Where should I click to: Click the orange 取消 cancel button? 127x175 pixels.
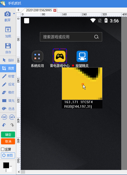8,141
